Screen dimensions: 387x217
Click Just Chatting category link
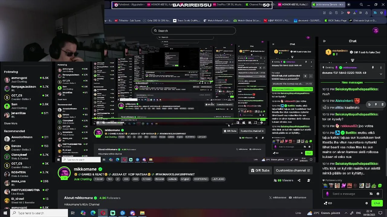pyautogui.click(x=83, y=179)
